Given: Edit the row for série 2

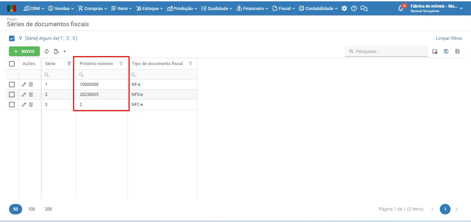Looking at the screenshot, I should click(24, 95).
